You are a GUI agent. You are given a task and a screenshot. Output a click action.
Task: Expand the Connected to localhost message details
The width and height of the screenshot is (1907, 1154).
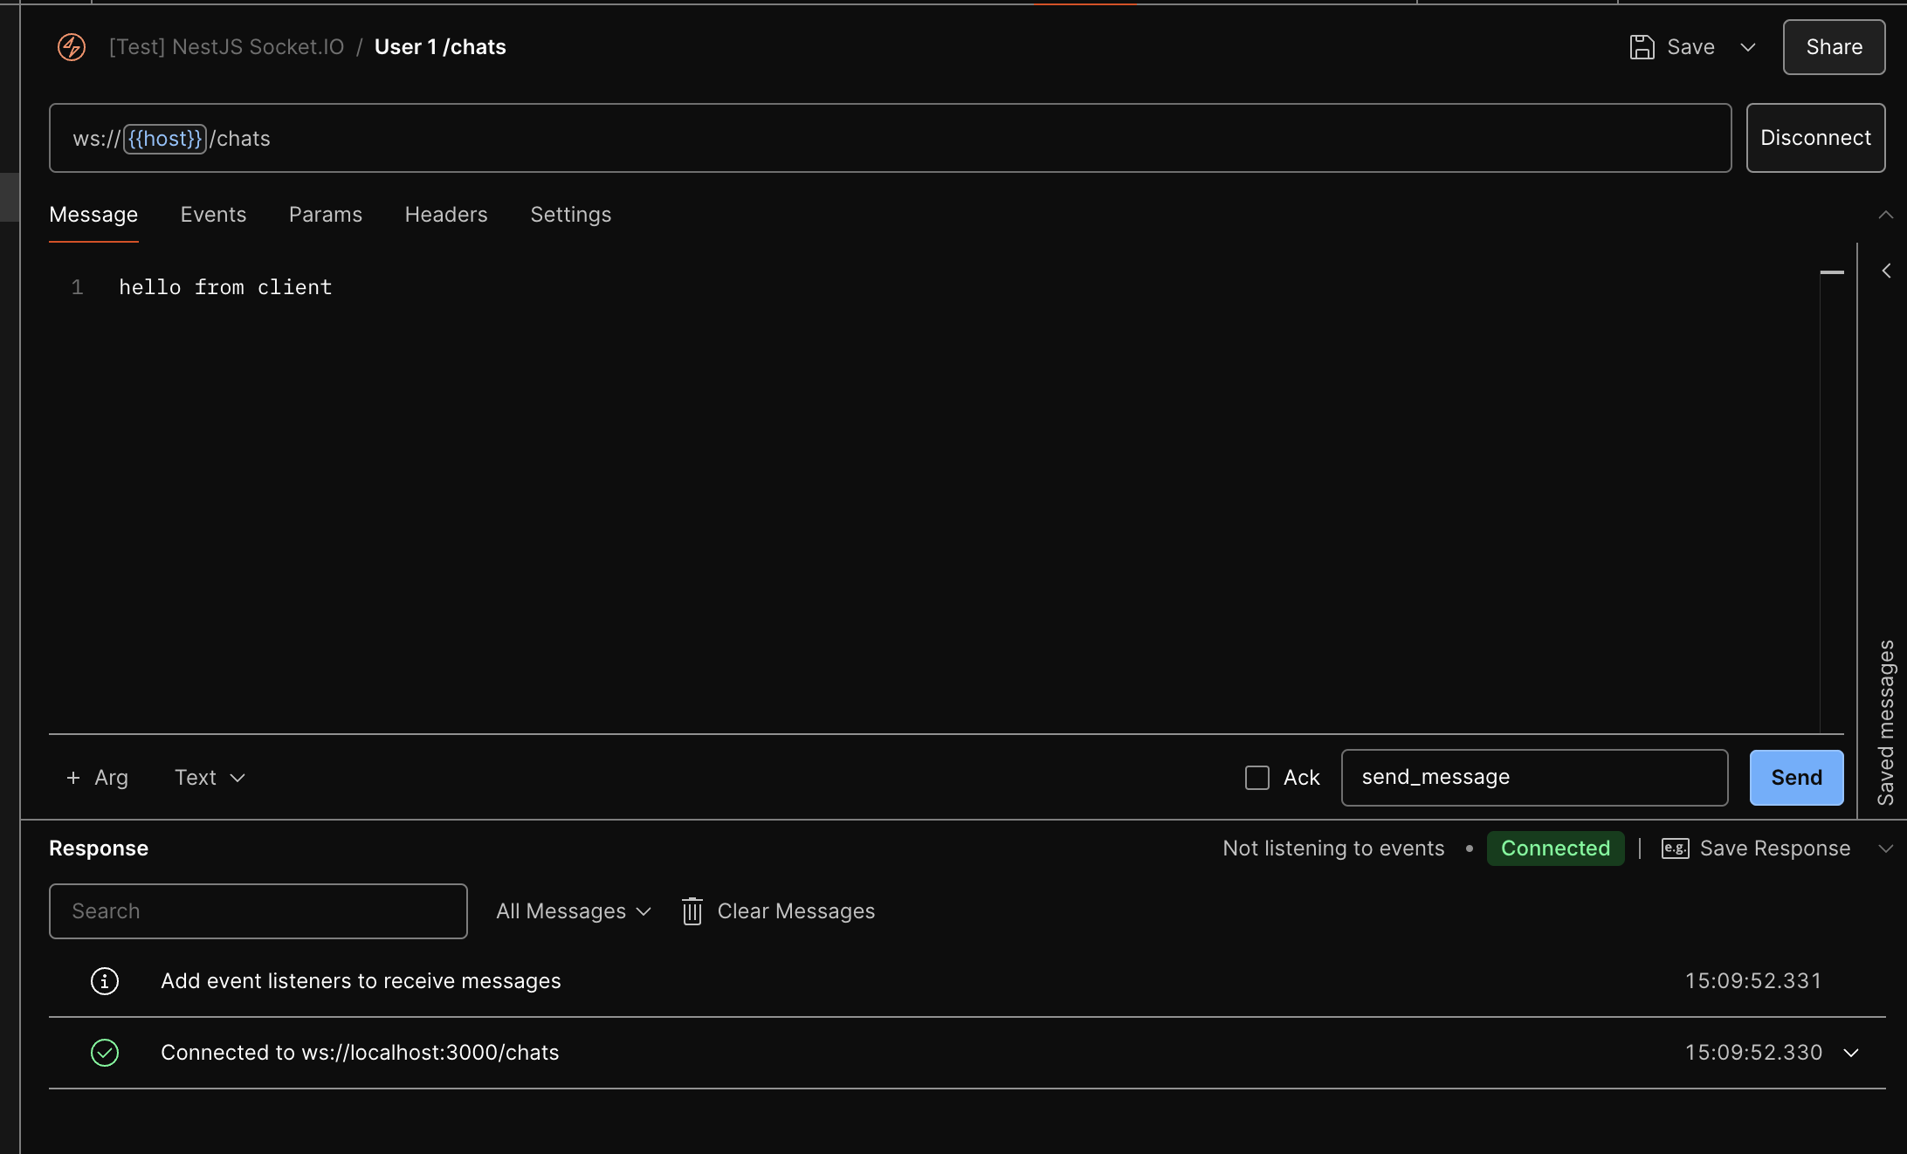pos(1851,1053)
